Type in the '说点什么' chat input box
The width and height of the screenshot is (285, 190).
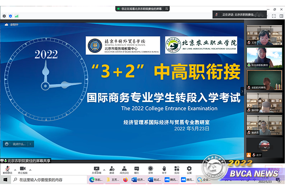[x=19, y=144]
